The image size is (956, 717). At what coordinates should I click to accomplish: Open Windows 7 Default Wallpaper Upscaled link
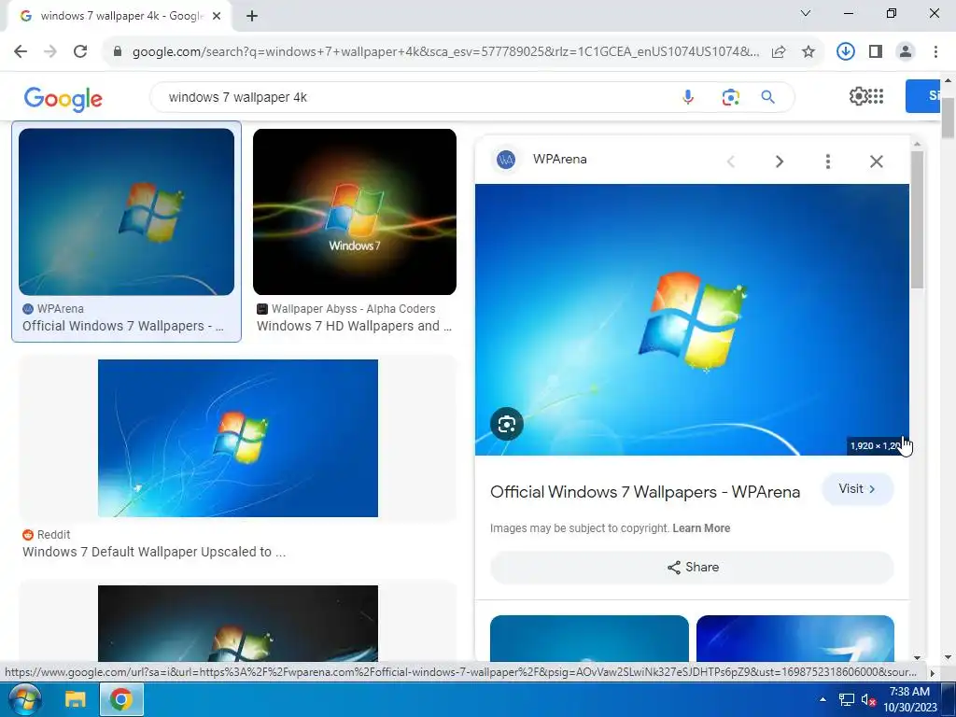pos(154,552)
